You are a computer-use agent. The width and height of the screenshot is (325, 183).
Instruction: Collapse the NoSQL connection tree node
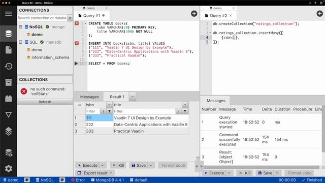point(20,27)
